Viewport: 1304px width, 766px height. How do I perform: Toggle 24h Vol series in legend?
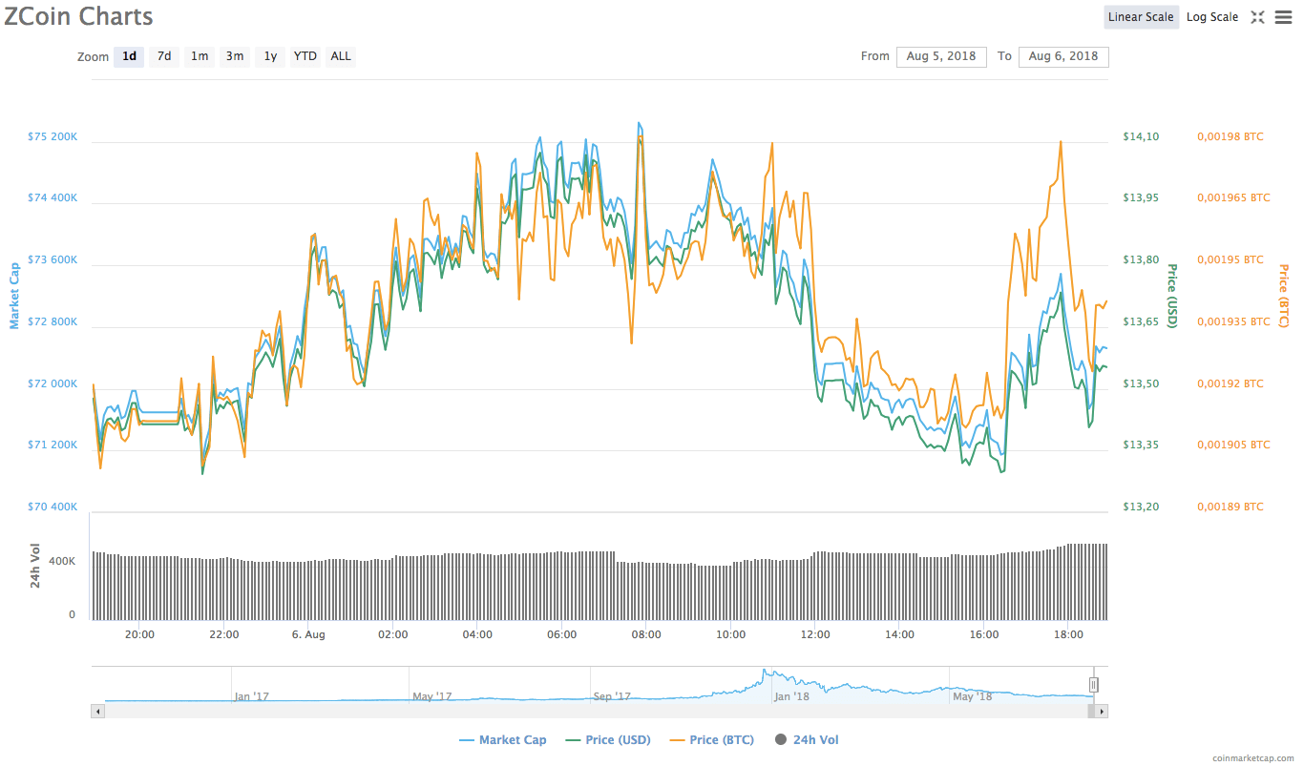[807, 740]
